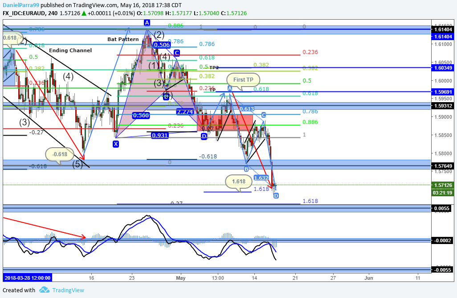
Task: Click the -0.0055 indicator scale label
Action: (x=443, y=270)
